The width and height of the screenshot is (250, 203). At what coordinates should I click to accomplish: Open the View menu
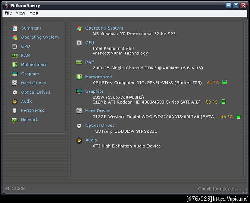[20, 13]
